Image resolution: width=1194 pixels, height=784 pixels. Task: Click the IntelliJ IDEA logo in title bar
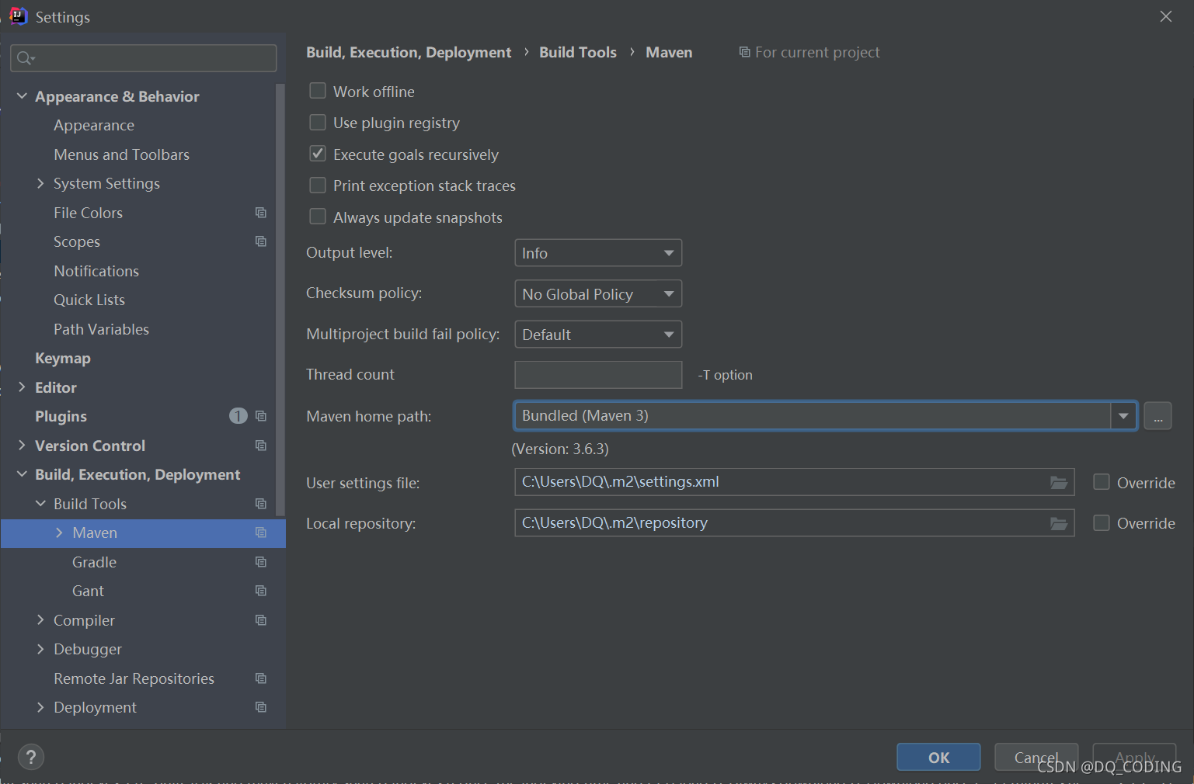pyautogui.click(x=18, y=16)
